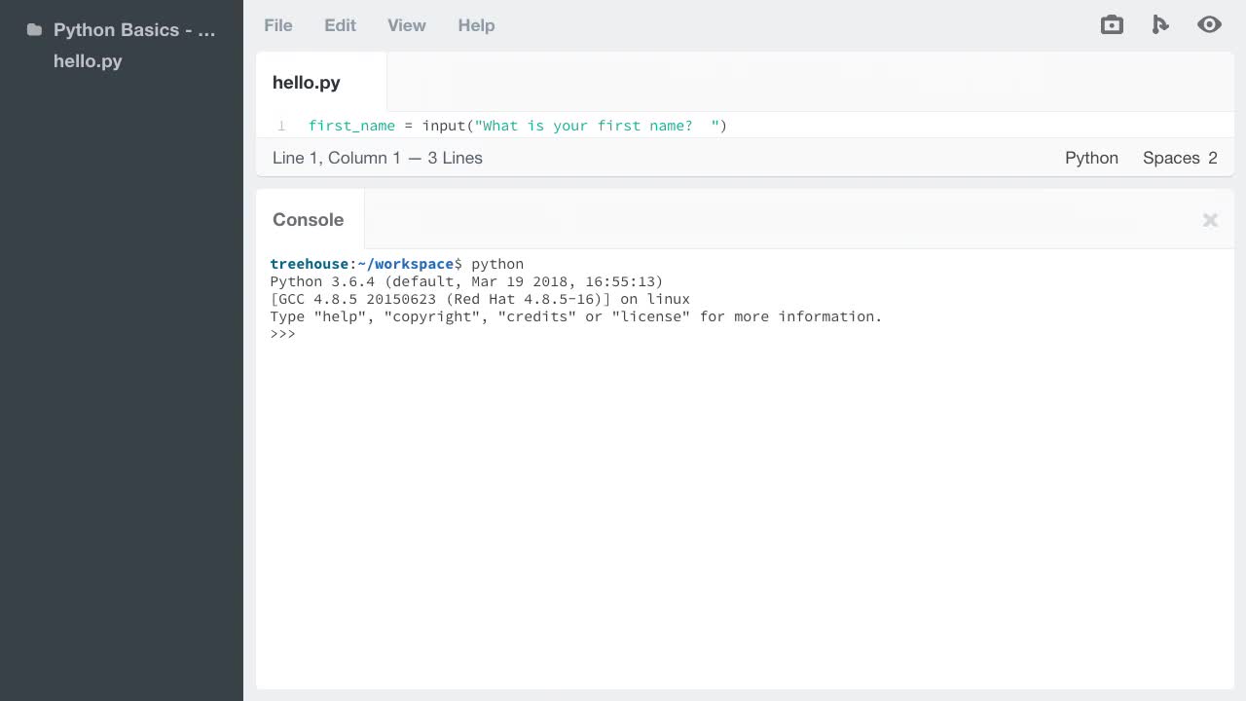1246x701 pixels.
Task: Open the Help menu
Action: [x=476, y=25]
